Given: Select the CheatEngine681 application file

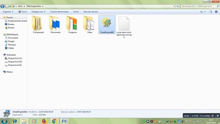Looking at the screenshot, I should tap(107, 24).
